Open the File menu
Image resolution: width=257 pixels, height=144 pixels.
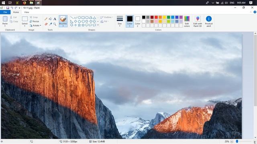(x=5, y=12)
